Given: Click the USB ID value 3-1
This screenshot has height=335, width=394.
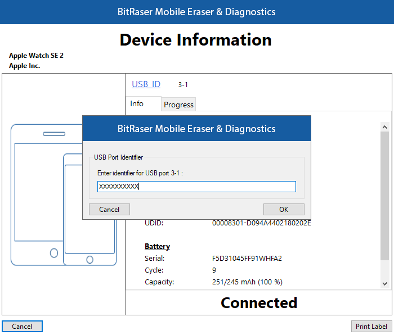Looking at the screenshot, I should click(183, 85).
